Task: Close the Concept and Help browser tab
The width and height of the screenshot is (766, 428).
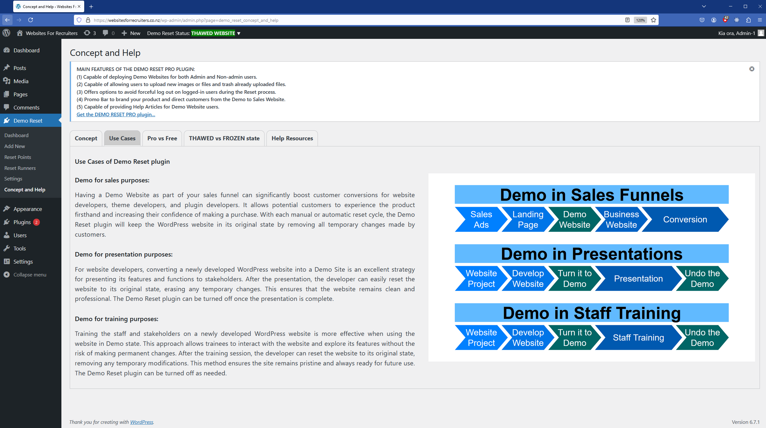Action: [x=79, y=6]
